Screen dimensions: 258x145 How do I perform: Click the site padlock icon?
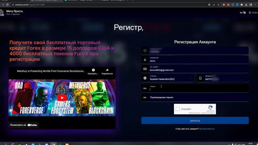click(x=13, y=5)
